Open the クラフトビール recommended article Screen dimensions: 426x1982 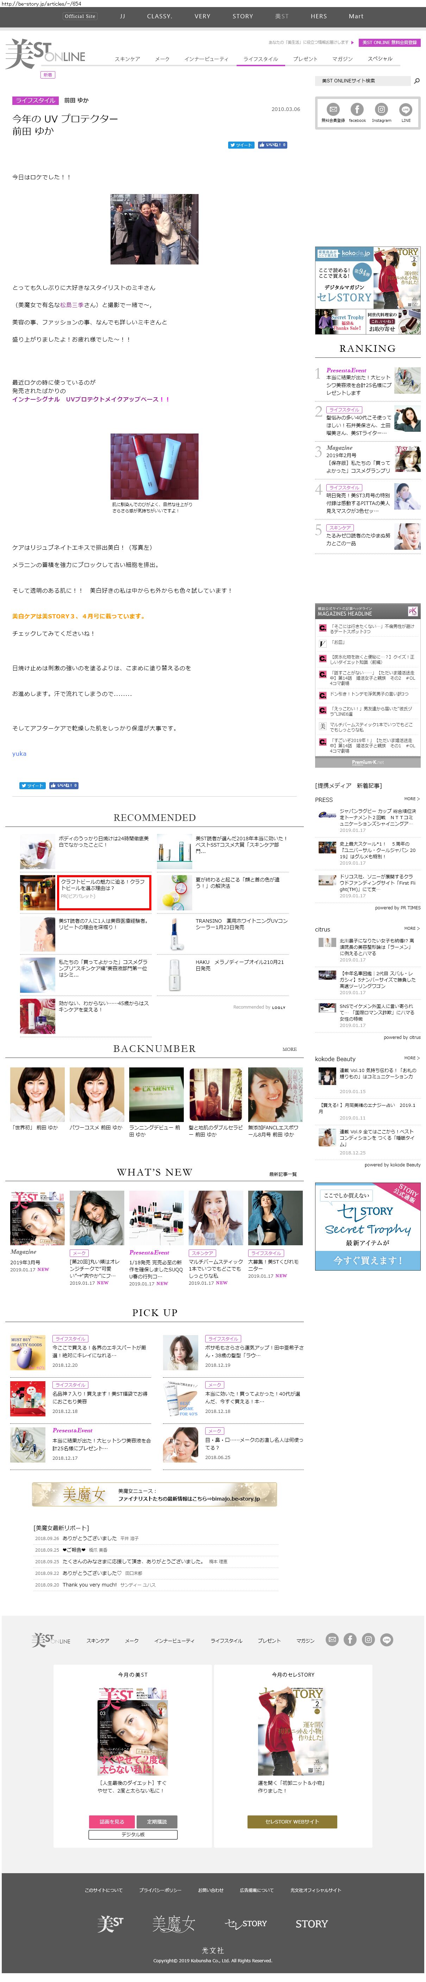click(x=105, y=892)
